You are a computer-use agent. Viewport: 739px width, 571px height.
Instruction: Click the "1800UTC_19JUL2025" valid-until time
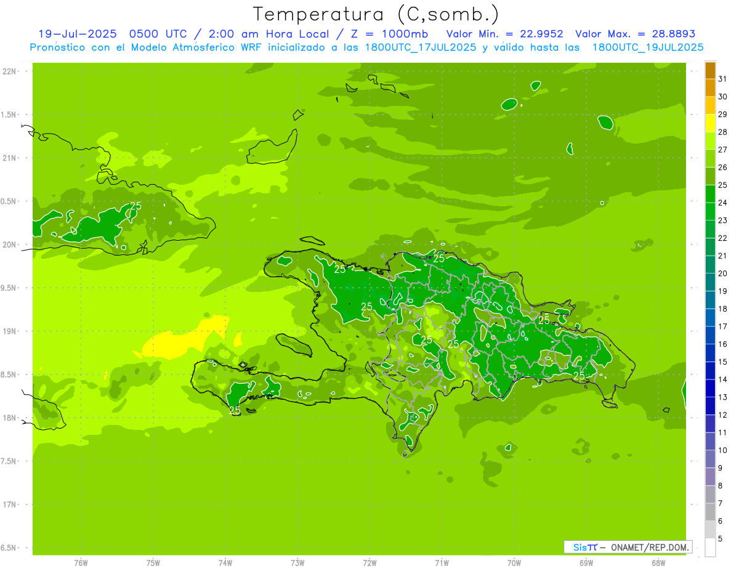tap(648, 47)
